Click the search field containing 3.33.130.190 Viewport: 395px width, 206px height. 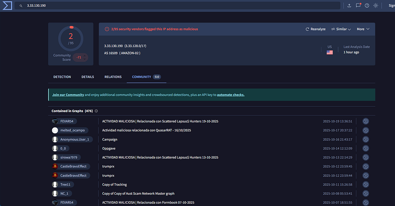click(177, 5)
